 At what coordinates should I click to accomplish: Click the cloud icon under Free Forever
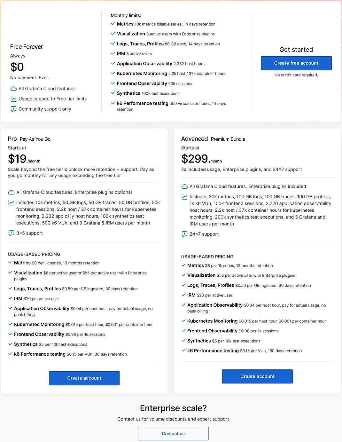click(13, 89)
